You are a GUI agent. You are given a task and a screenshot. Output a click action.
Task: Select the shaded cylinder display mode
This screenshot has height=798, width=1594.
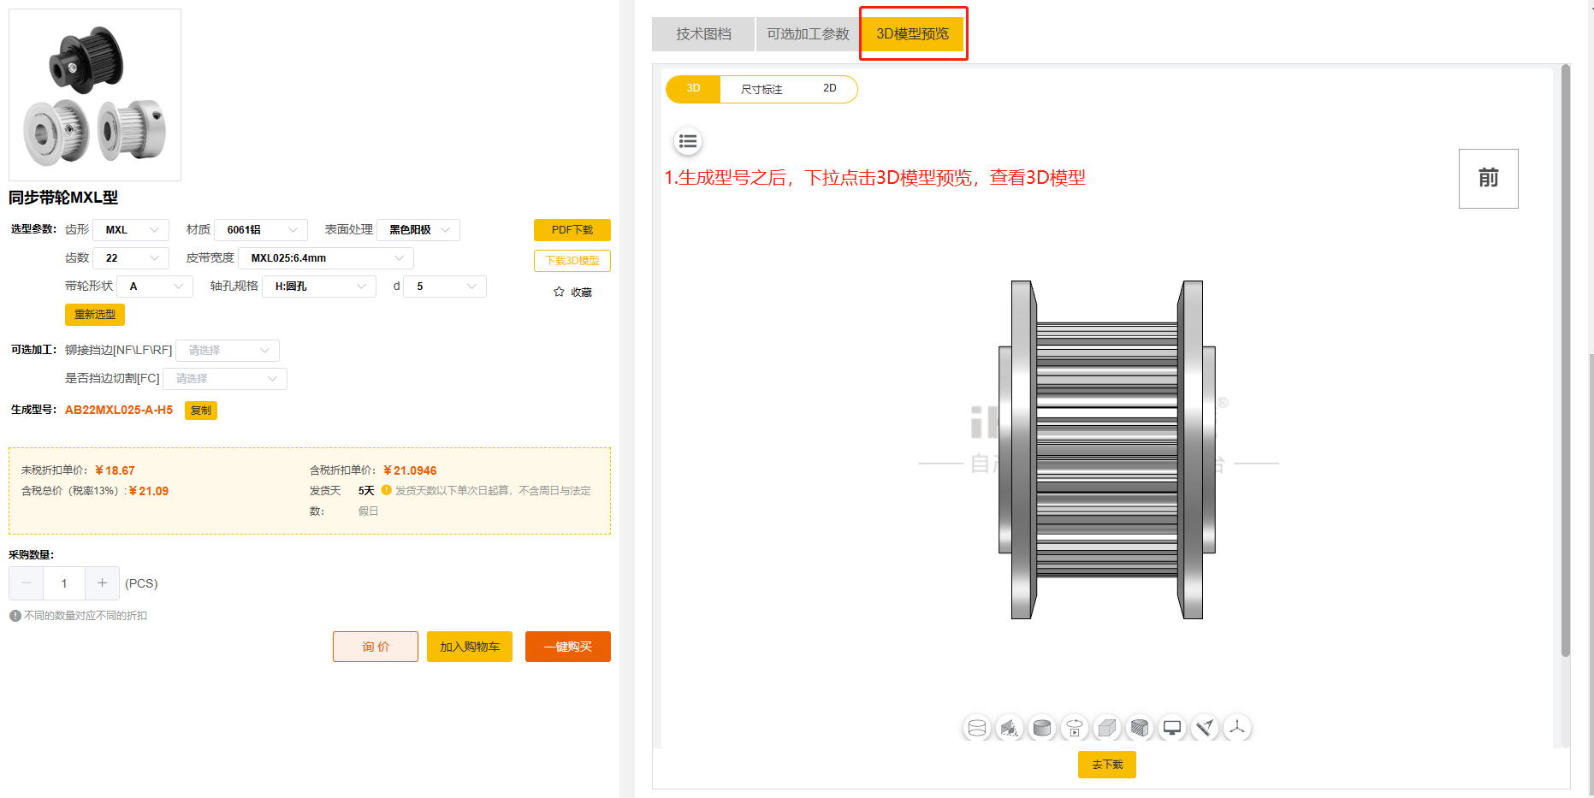point(1042,728)
